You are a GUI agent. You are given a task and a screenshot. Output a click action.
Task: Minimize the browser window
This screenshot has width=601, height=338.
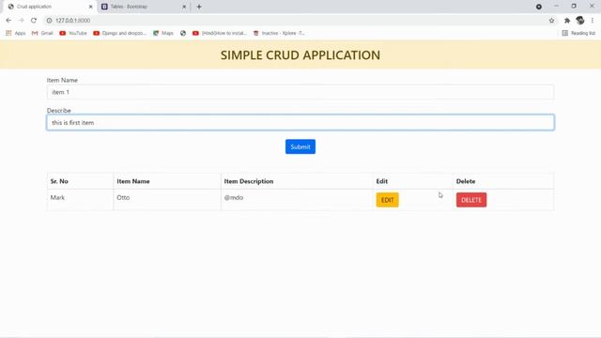click(x=556, y=7)
